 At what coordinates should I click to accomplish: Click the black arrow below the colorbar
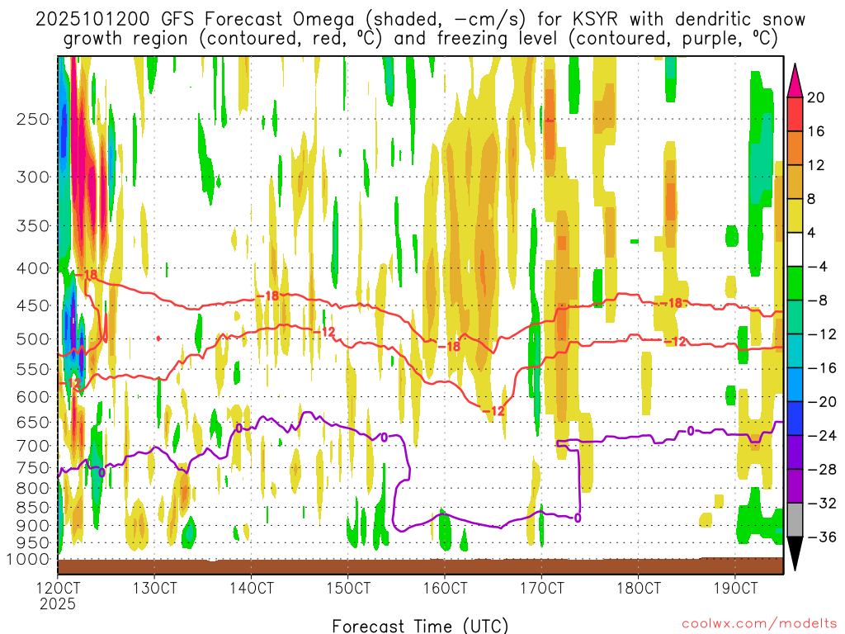[x=795, y=554]
